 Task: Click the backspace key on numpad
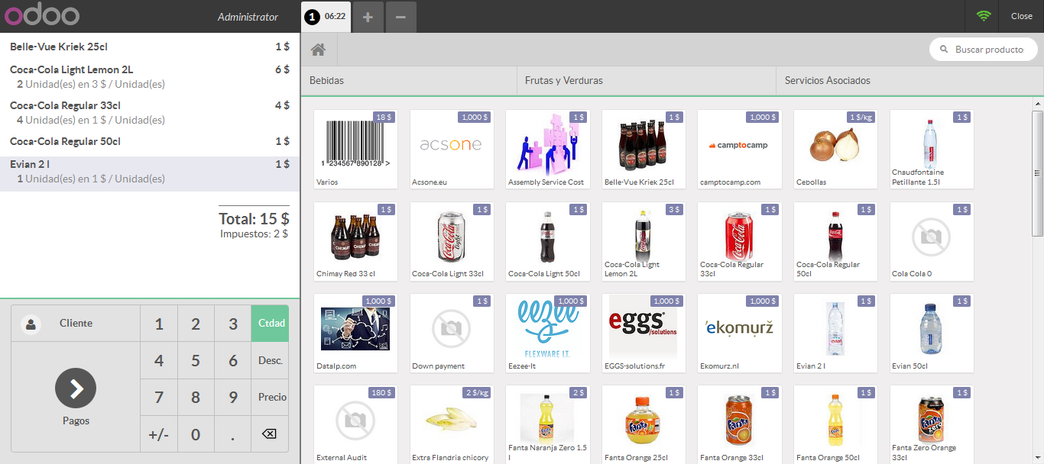point(269,433)
